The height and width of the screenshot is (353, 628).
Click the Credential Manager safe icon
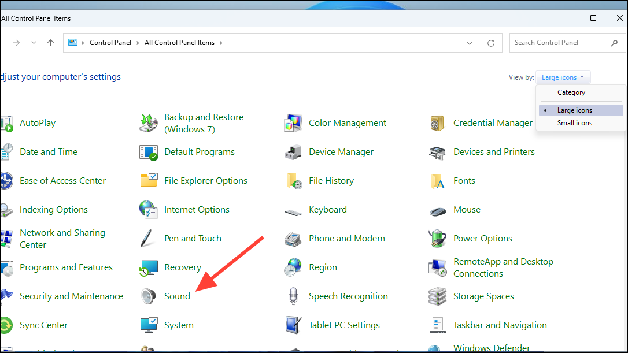437,123
